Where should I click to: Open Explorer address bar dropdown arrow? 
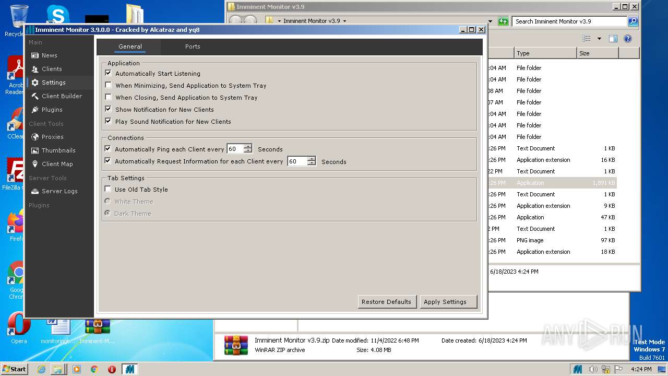point(490,21)
